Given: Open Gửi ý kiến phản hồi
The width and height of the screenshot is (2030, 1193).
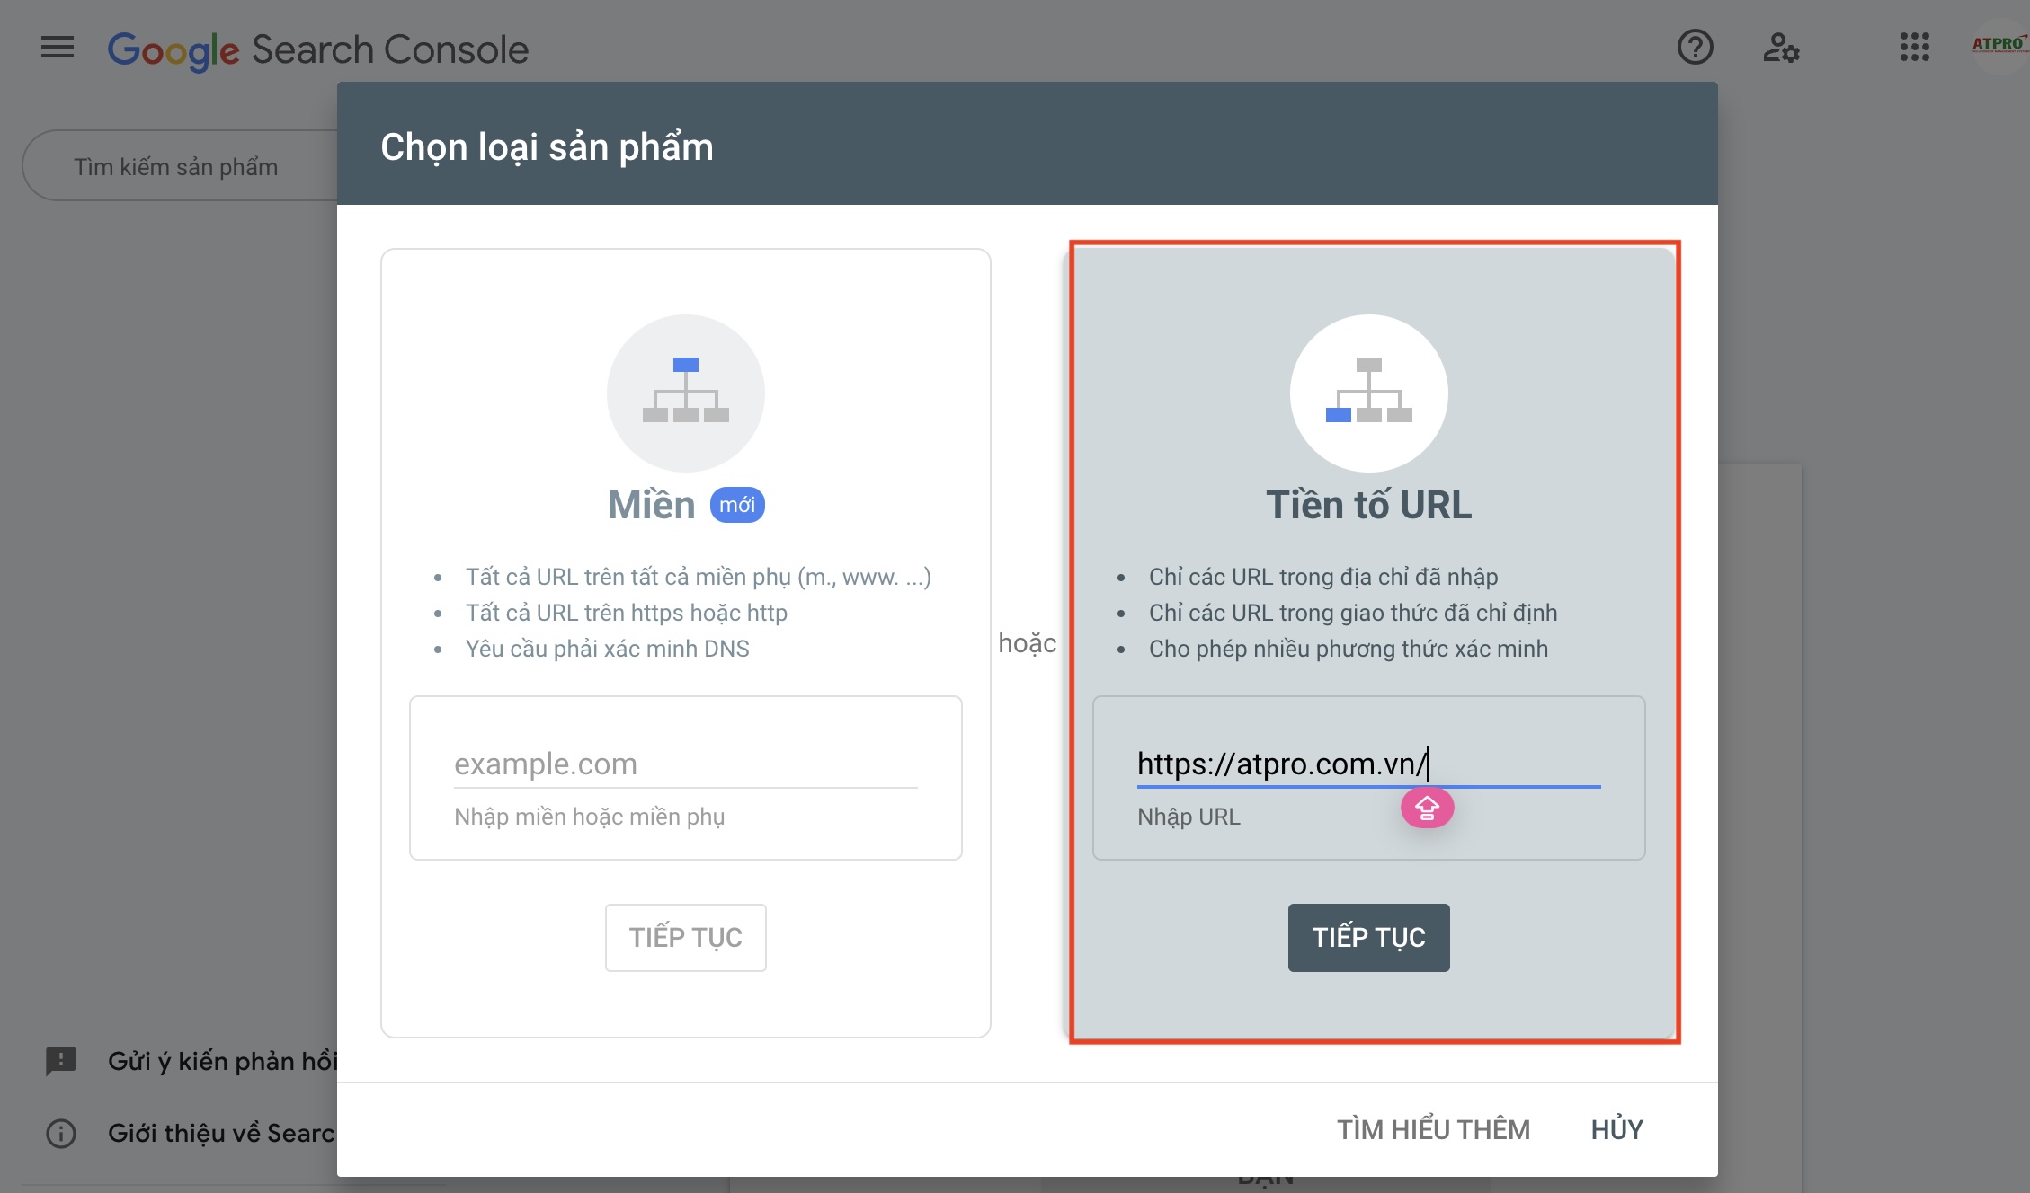Looking at the screenshot, I should coord(222,1061).
